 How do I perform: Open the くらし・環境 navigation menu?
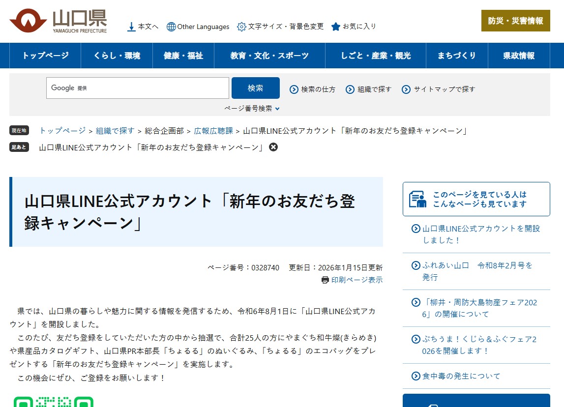[x=117, y=56]
